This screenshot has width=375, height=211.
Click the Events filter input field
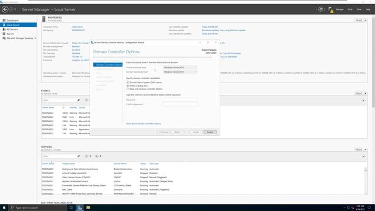(59, 100)
